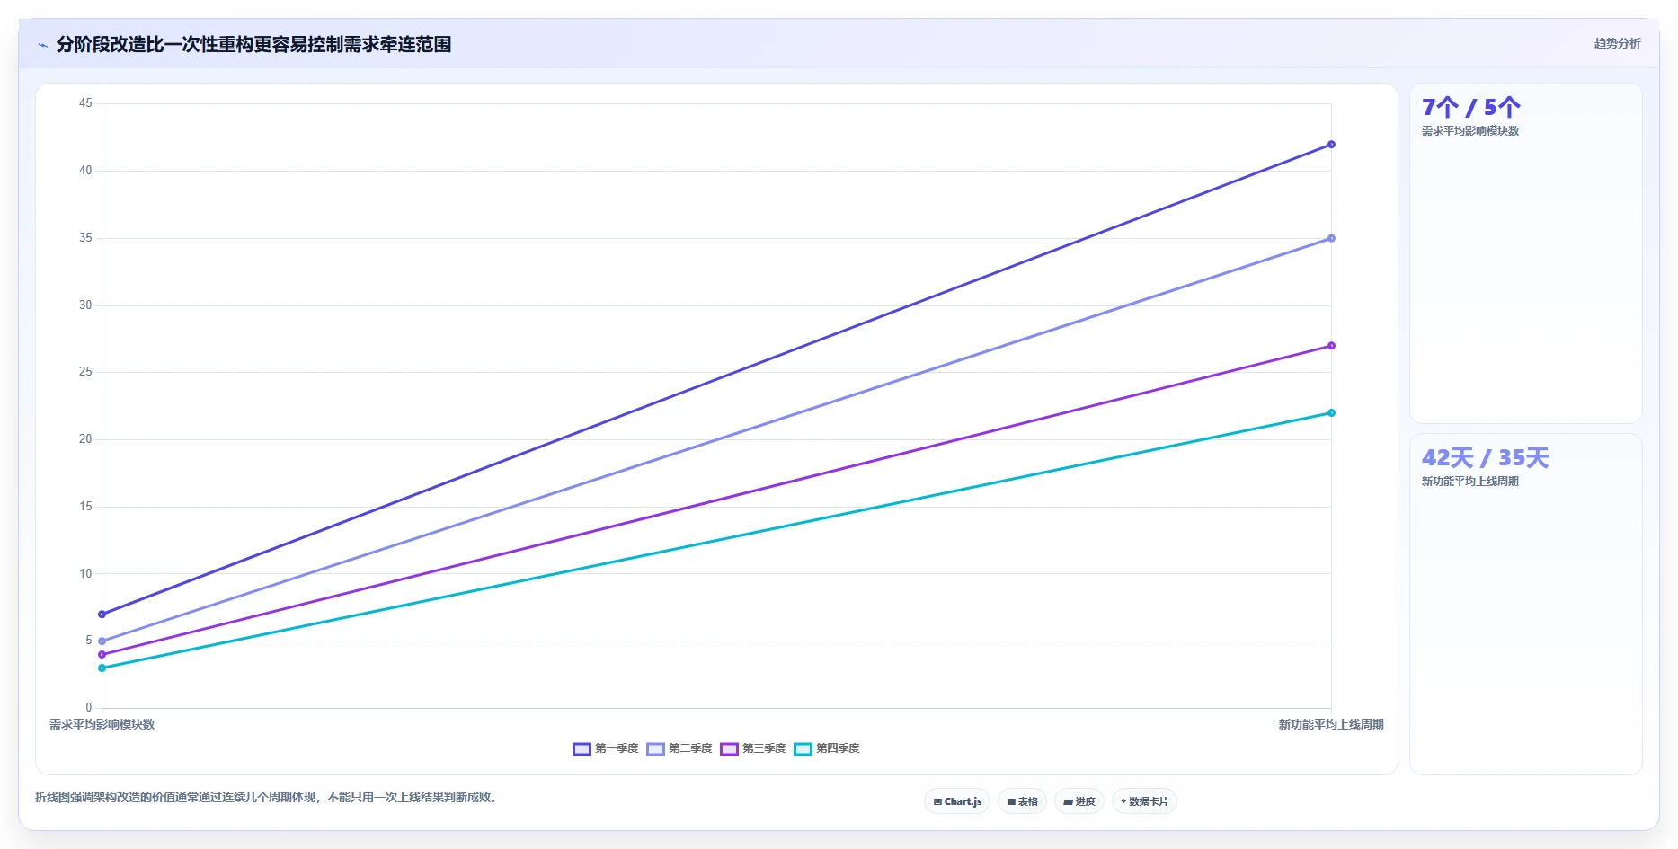Click the 第三季度 starting point at 4
This screenshot has width=1678, height=849.
pyautogui.click(x=102, y=655)
